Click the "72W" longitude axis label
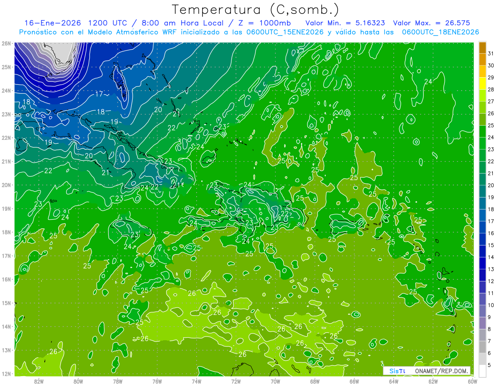Screen dimensions: 502x387 pyautogui.click(x=236, y=381)
